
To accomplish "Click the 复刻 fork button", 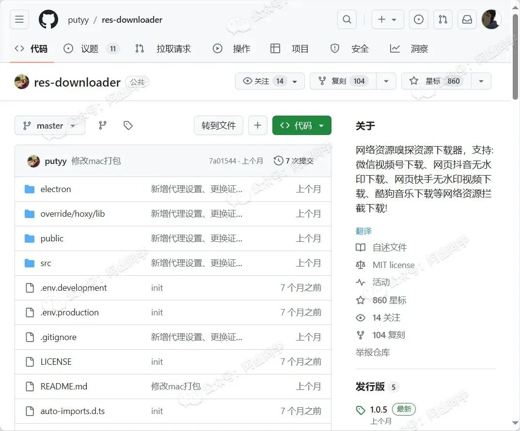I will point(343,81).
